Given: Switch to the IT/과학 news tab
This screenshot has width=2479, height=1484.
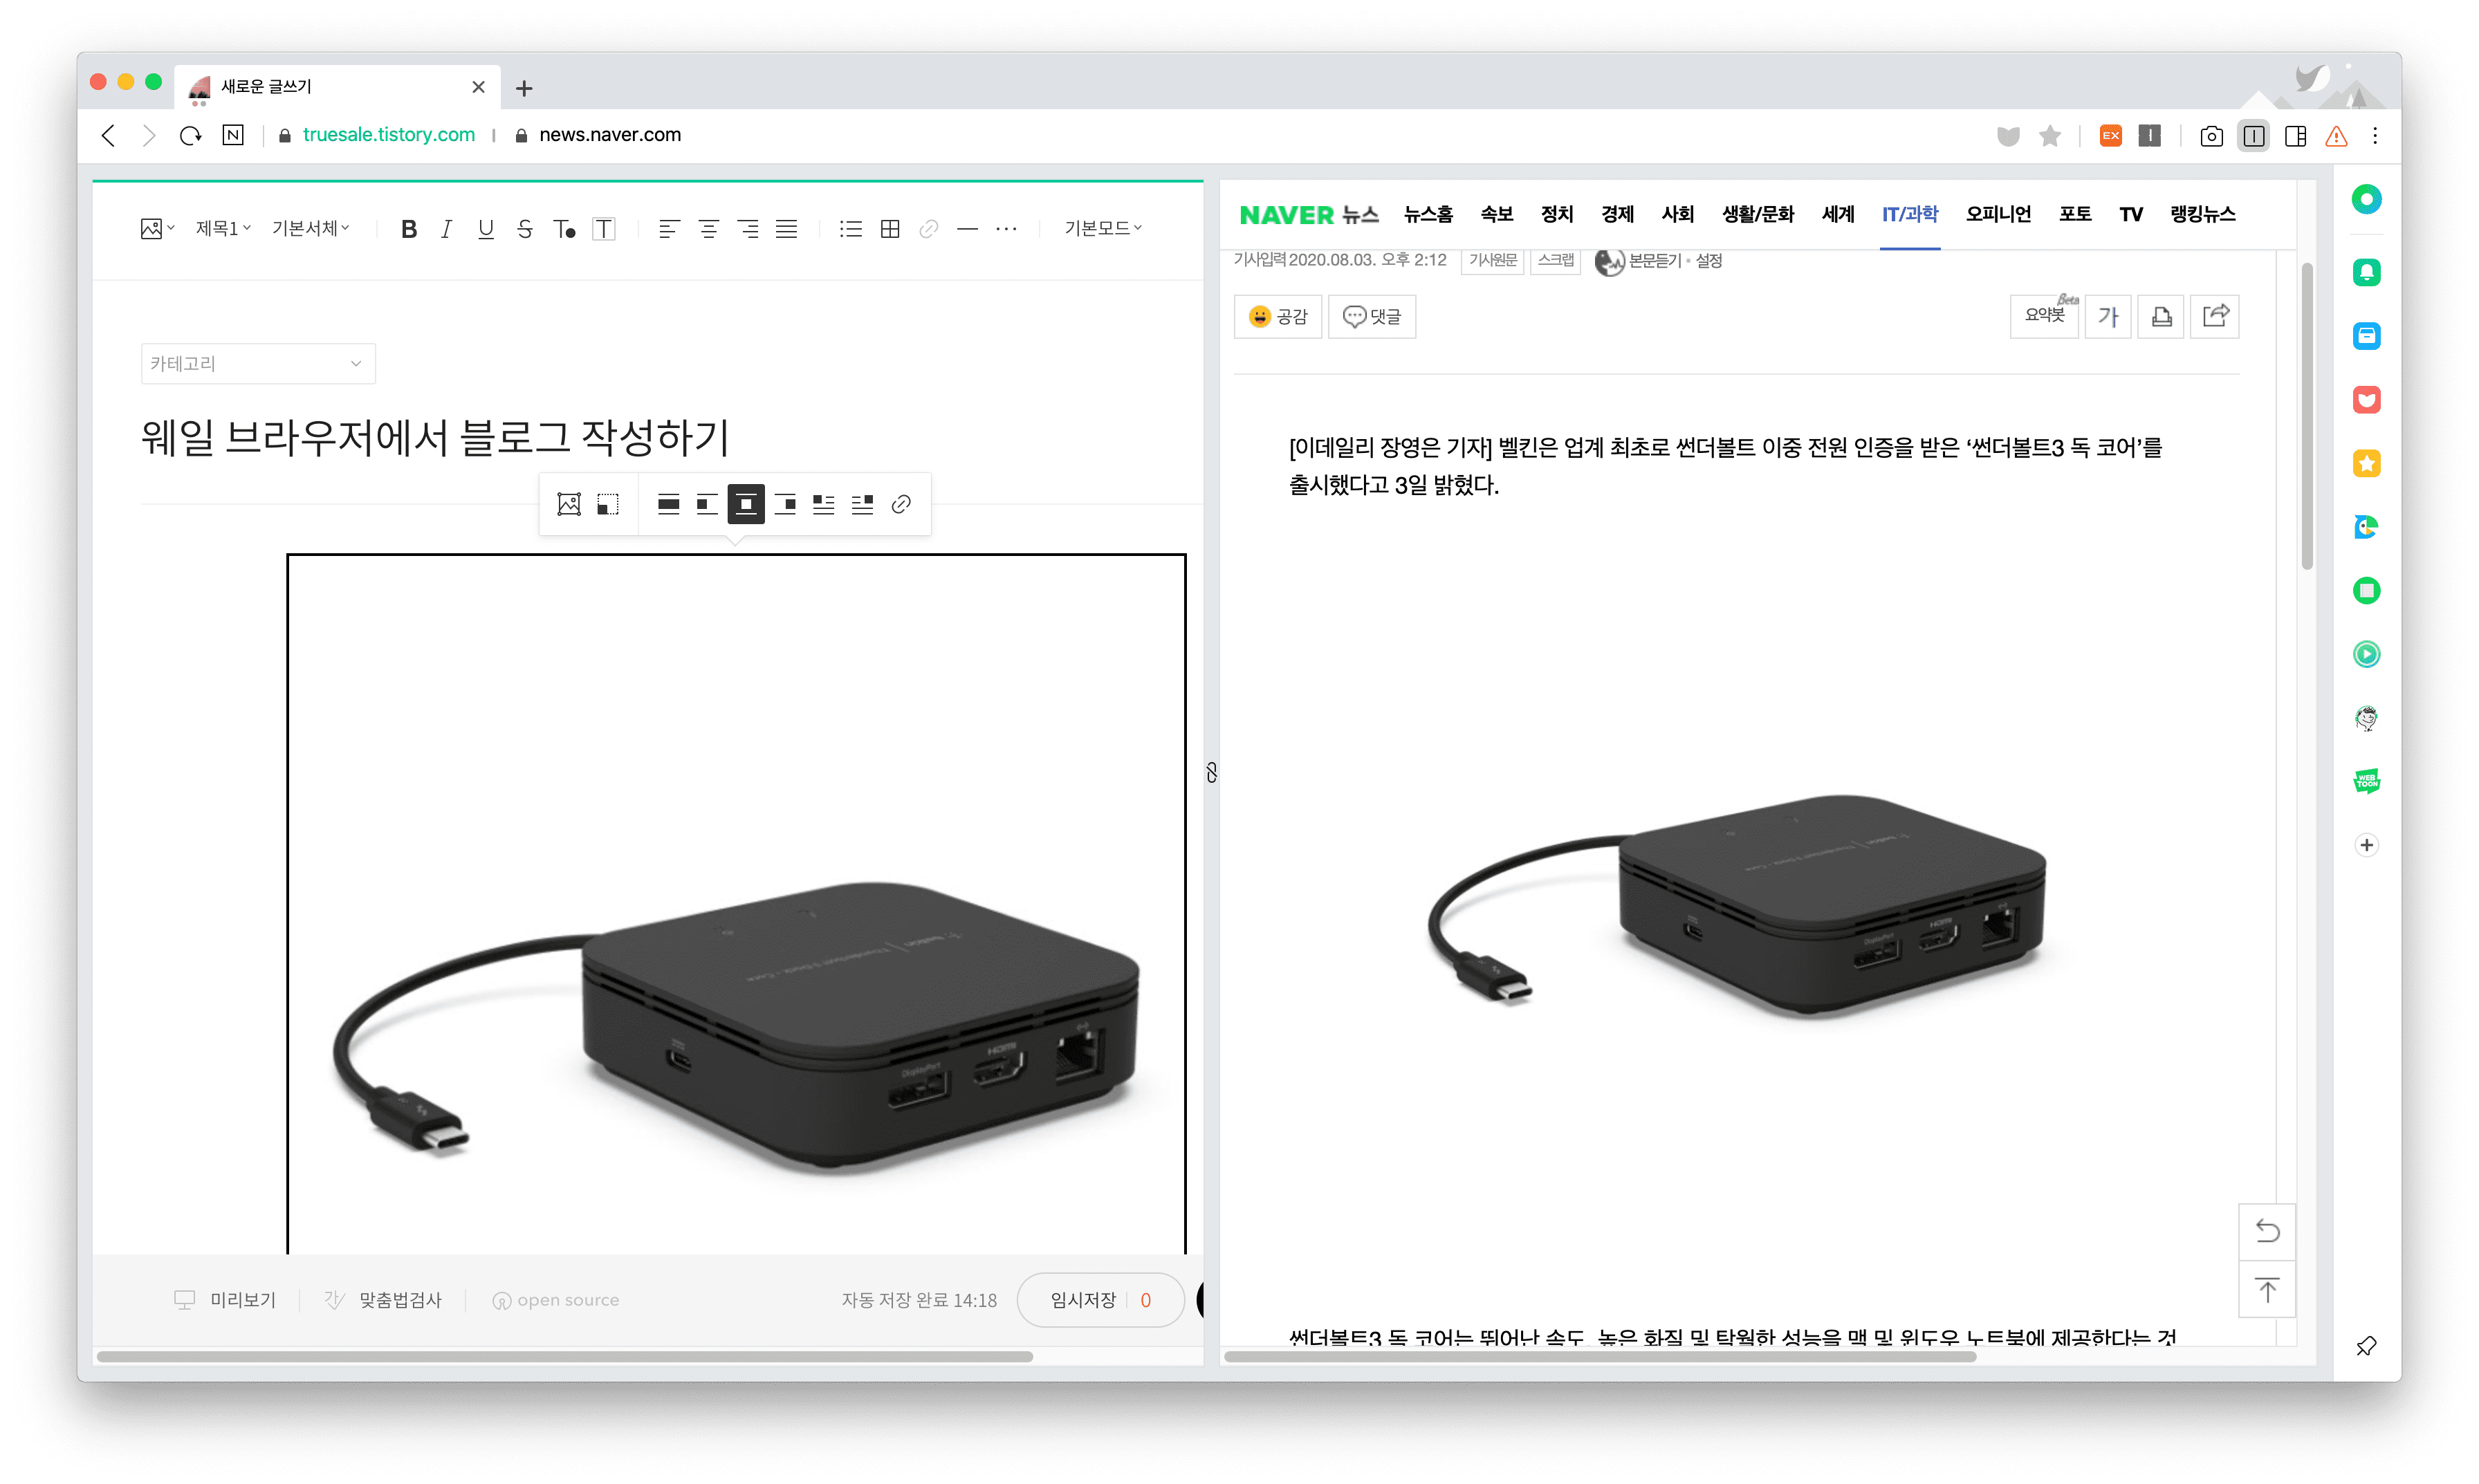Looking at the screenshot, I should (x=1909, y=214).
